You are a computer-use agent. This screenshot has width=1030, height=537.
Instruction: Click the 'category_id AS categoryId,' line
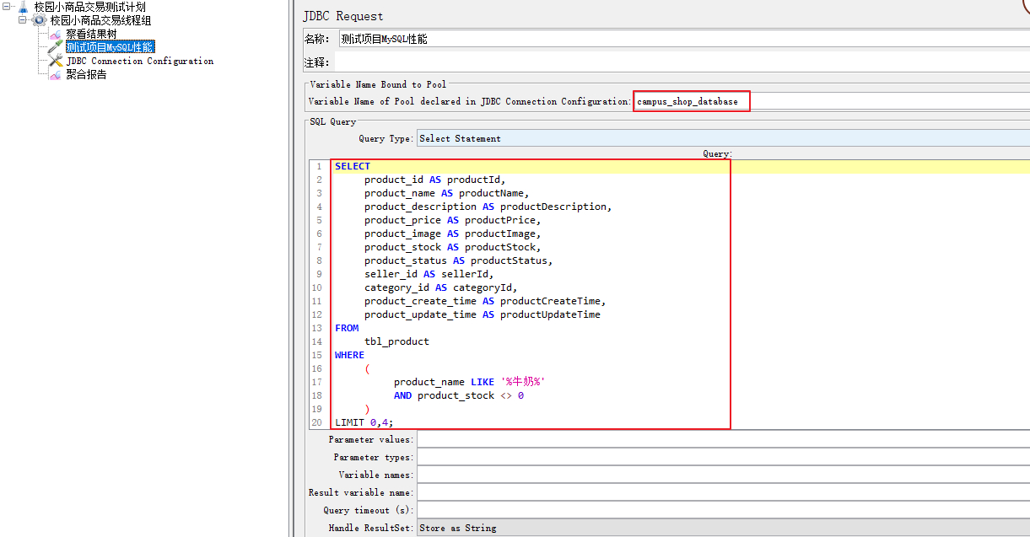click(440, 287)
